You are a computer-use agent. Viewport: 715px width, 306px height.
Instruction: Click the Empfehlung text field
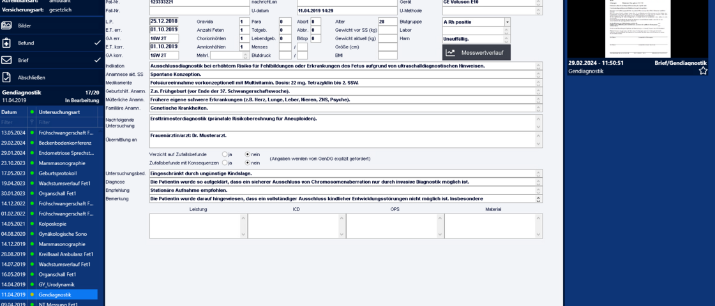[345, 191]
